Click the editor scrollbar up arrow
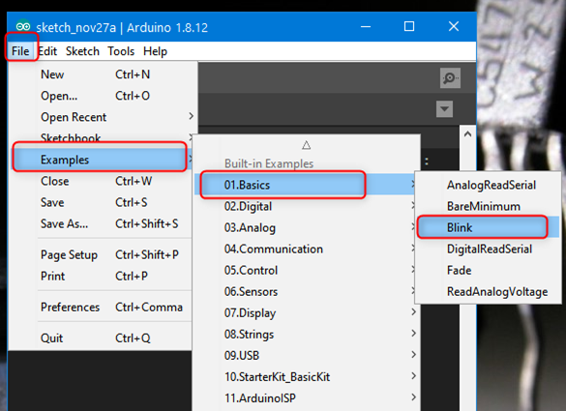Image resolution: width=566 pixels, height=411 pixels. tap(467, 134)
